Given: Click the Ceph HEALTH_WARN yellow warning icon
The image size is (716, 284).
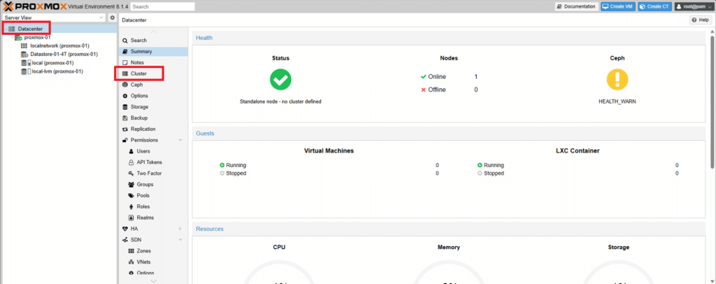Looking at the screenshot, I should pyautogui.click(x=617, y=80).
